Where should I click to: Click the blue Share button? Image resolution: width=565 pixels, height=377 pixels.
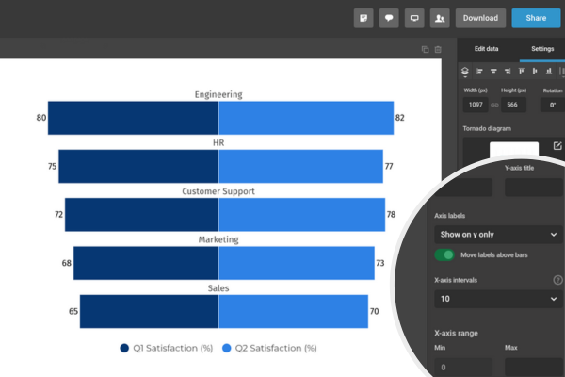point(536,18)
